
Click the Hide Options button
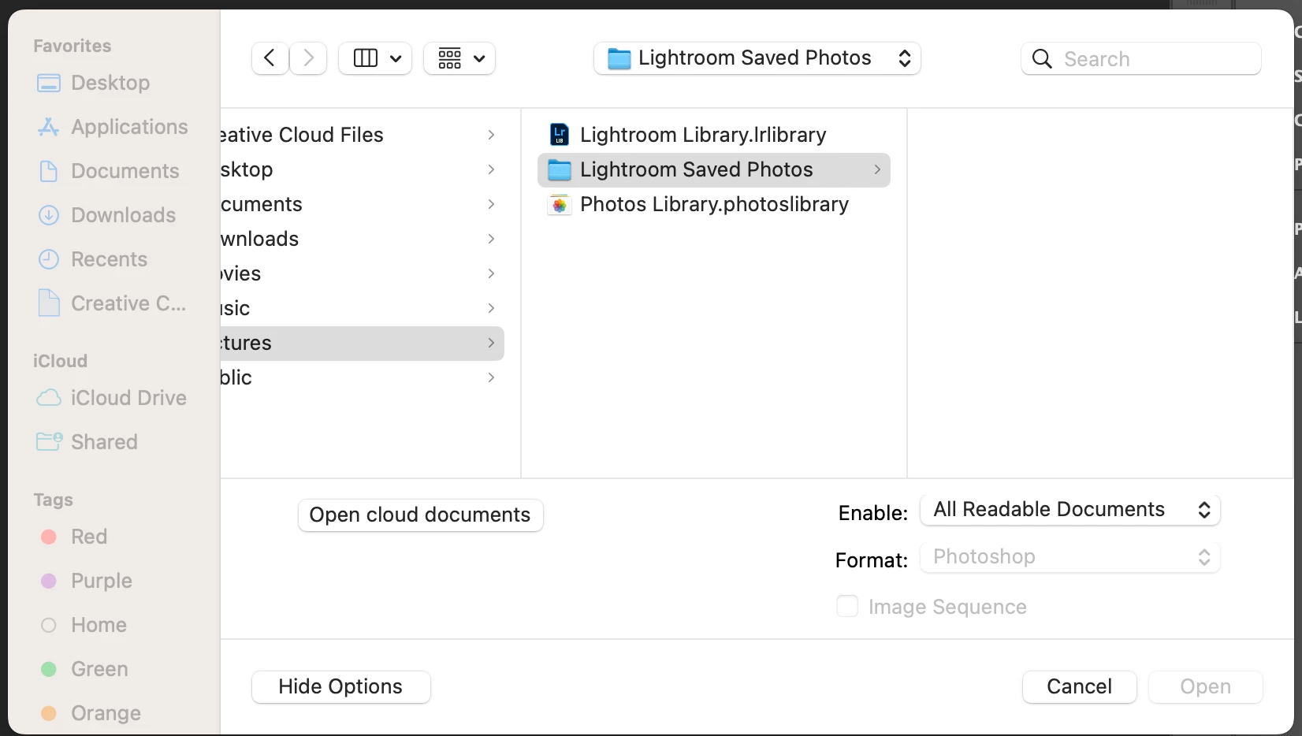coord(340,687)
